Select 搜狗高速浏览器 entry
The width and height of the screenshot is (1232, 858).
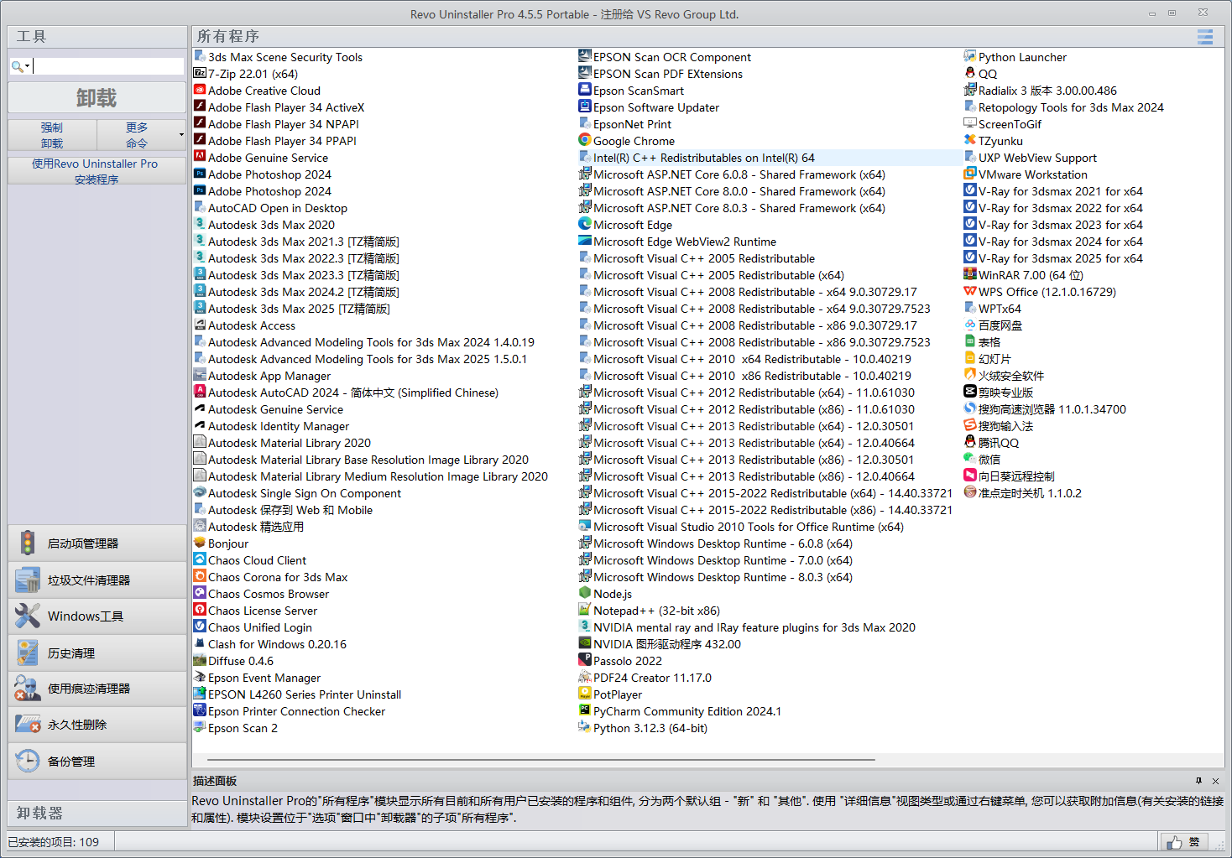(1045, 409)
